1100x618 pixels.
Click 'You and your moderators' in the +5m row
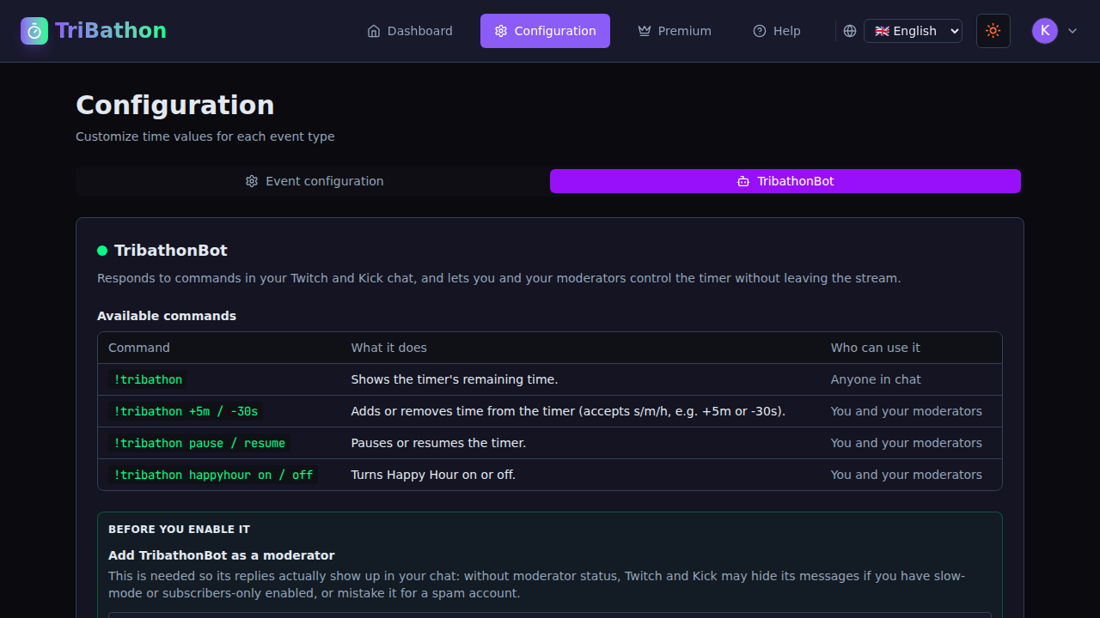tap(907, 411)
